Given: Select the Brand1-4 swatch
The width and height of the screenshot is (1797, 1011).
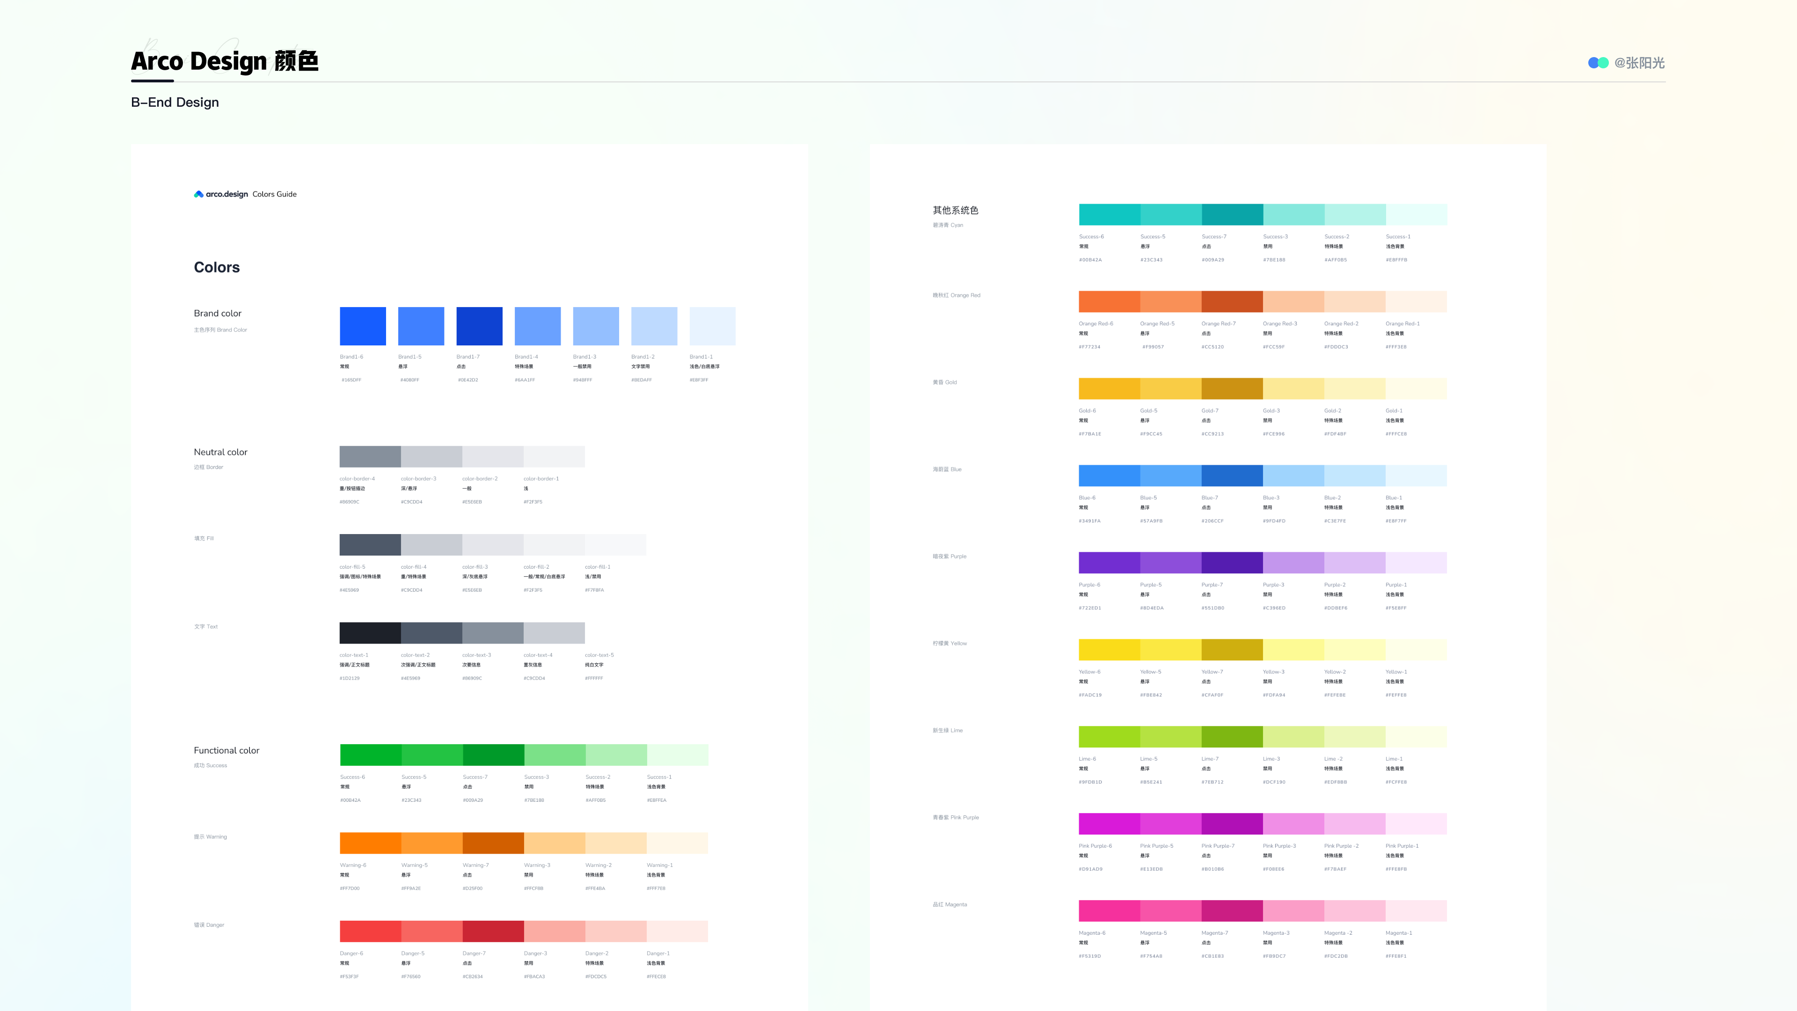Looking at the screenshot, I should click(538, 326).
